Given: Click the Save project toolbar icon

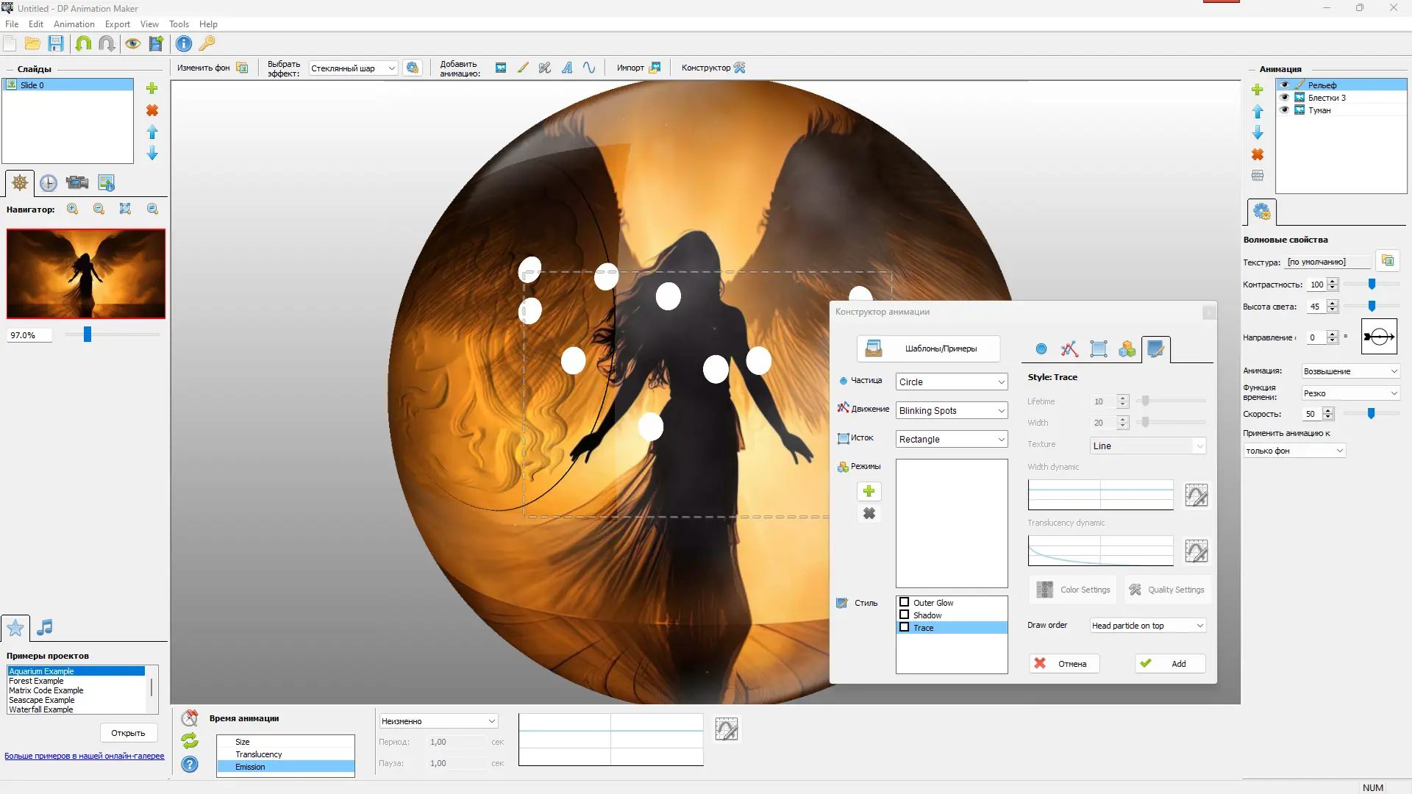Looking at the screenshot, I should pyautogui.click(x=56, y=44).
